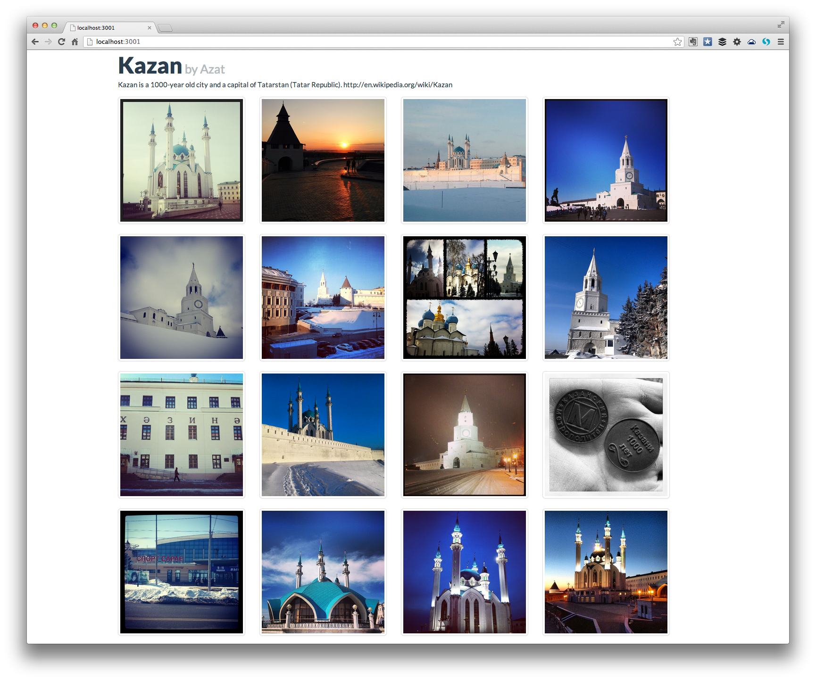Click the Evernote Web Clipper extension icon
816x681 pixels.
693,42
